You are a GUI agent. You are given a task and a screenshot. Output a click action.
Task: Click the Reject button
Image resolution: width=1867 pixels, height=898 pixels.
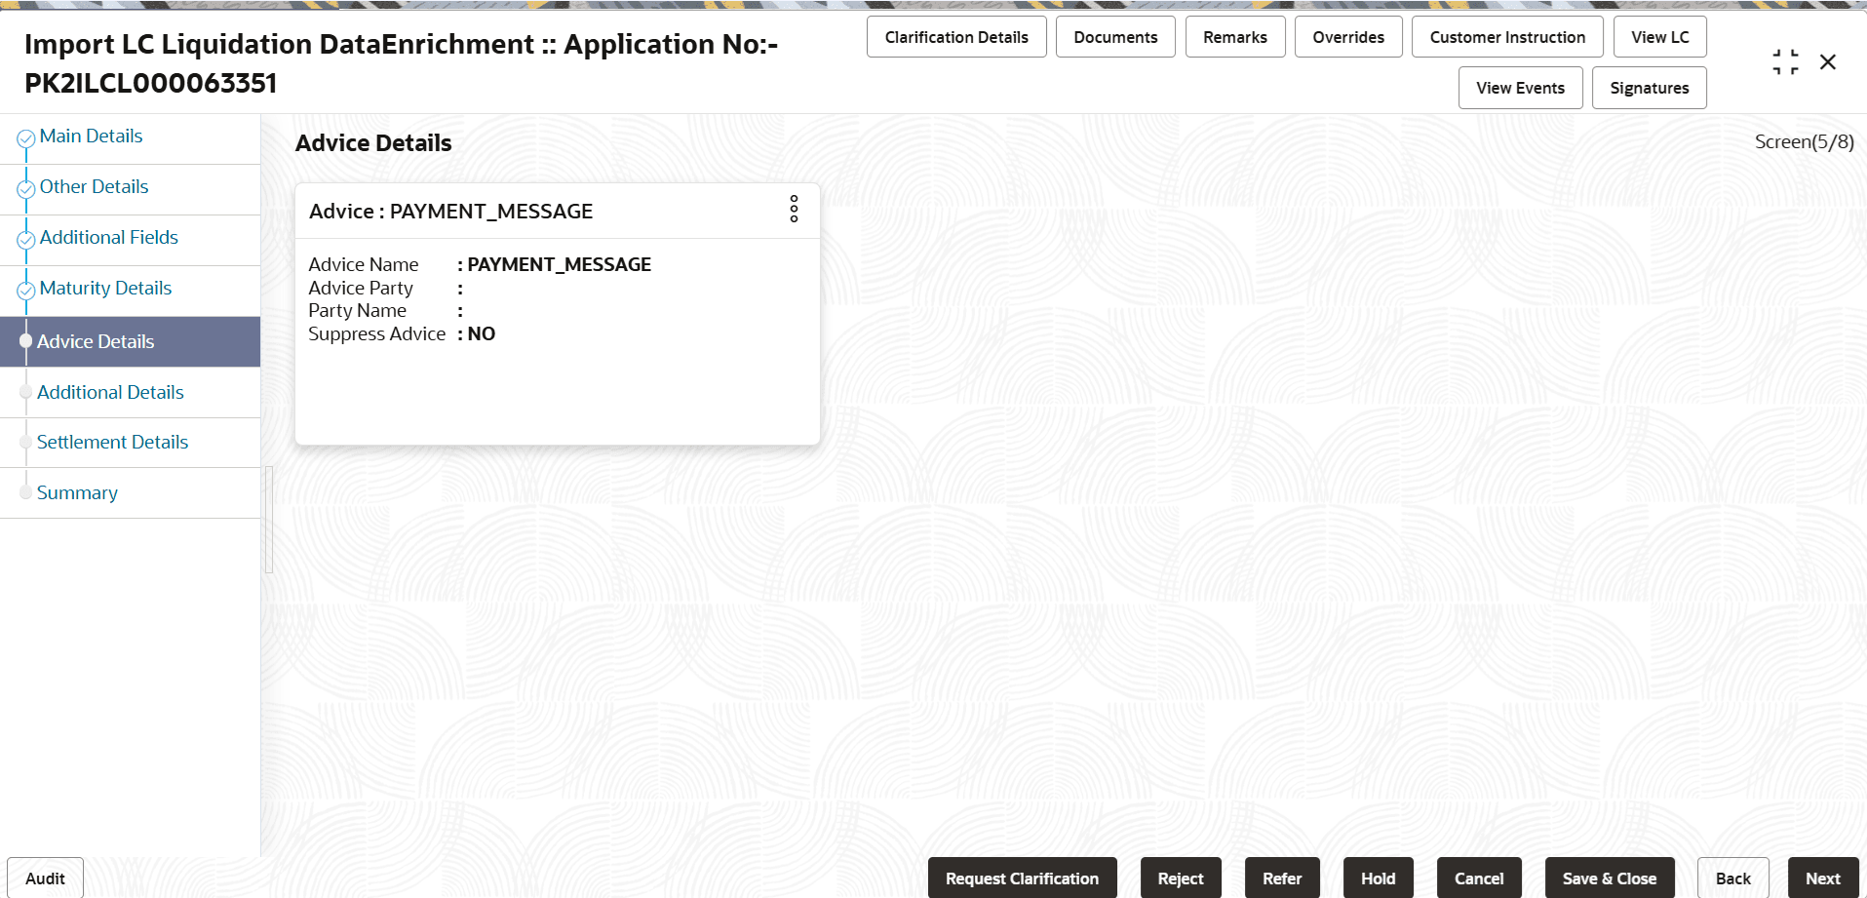pos(1181,878)
